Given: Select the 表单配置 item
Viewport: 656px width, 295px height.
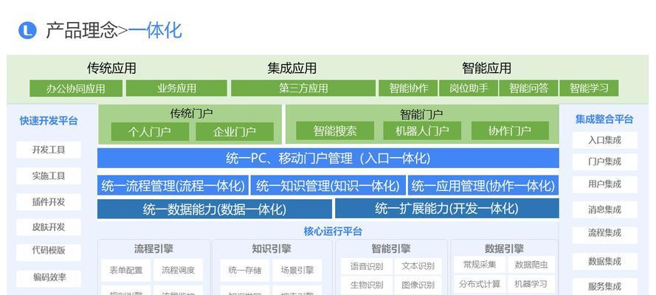Looking at the screenshot, I should (x=126, y=271).
